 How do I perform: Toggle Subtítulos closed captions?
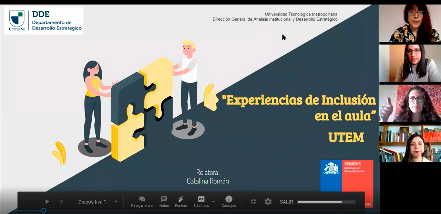click(201, 202)
